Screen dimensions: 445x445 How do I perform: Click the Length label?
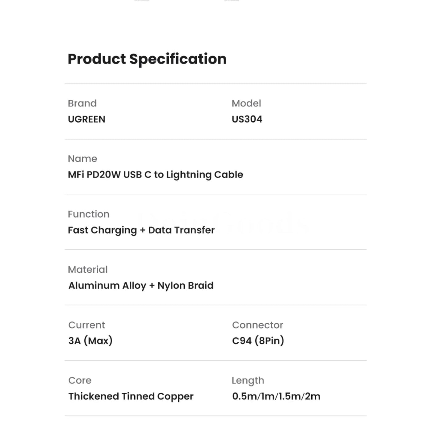point(248,380)
